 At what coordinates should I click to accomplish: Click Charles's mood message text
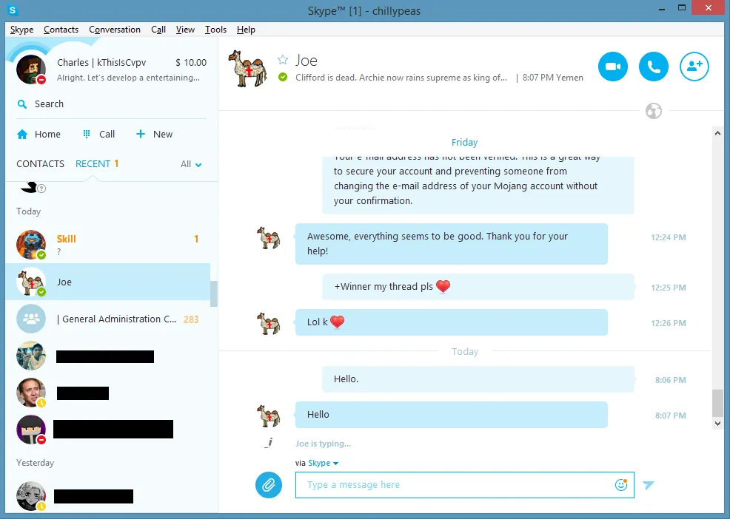(x=128, y=78)
